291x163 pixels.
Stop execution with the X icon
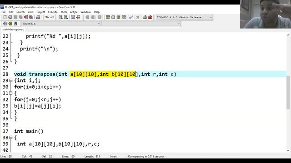click(x=137, y=17)
